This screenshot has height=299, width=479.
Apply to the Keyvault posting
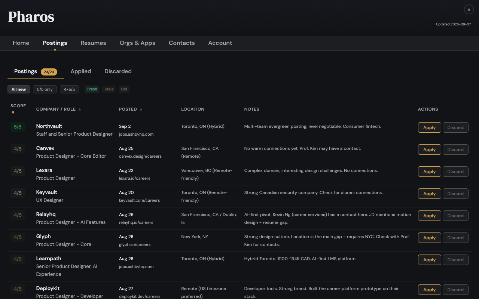pyautogui.click(x=429, y=194)
